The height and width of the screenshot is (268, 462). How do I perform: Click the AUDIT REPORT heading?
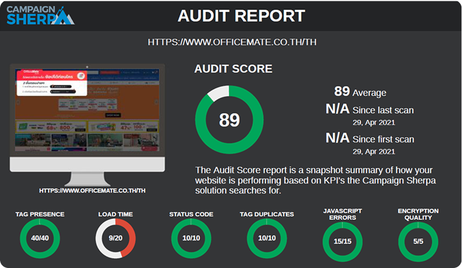coord(241,16)
